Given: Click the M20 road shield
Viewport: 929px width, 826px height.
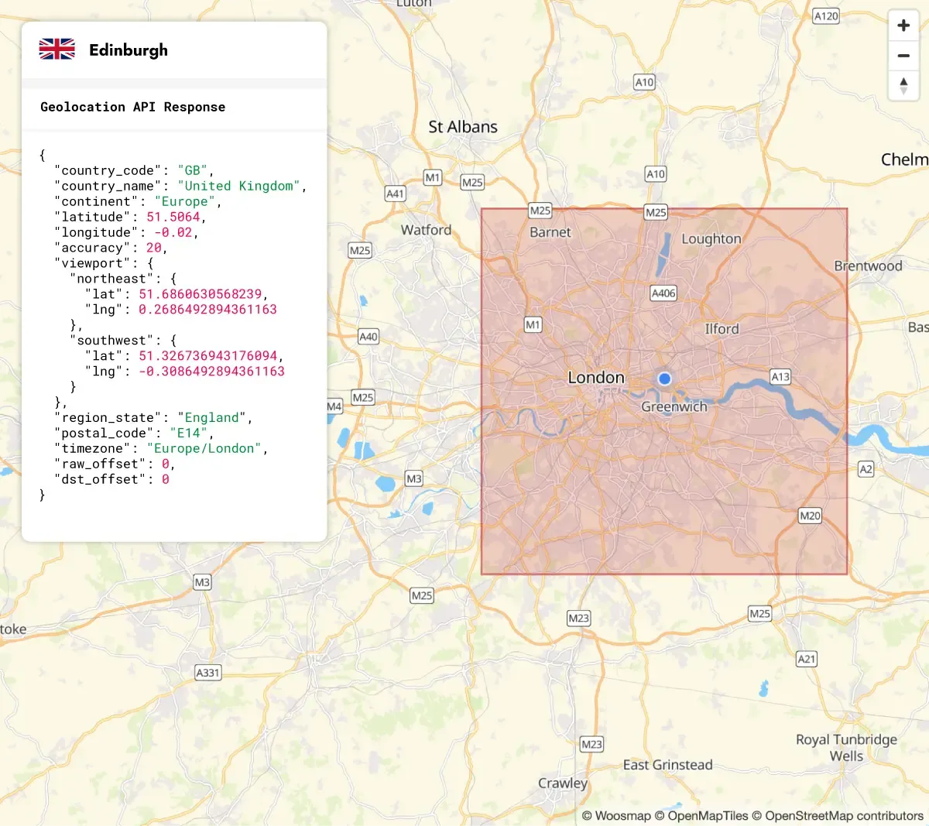Looking at the screenshot, I should [810, 516].
